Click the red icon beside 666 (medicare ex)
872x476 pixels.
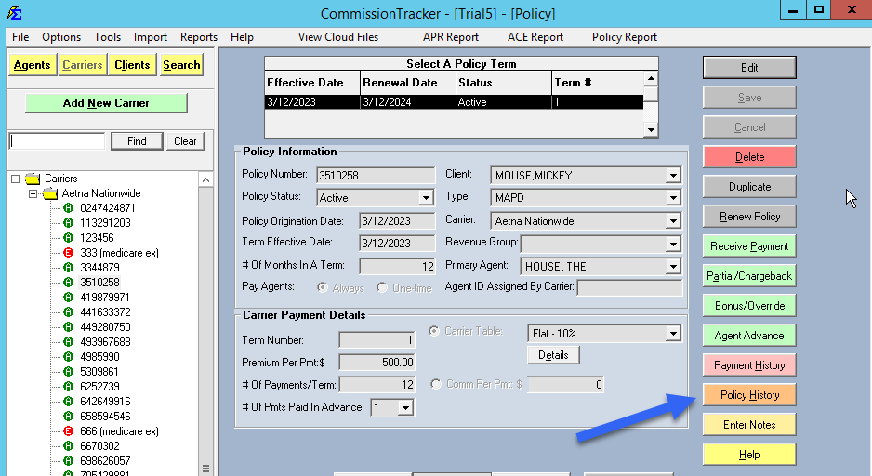[x=68, y=431]
